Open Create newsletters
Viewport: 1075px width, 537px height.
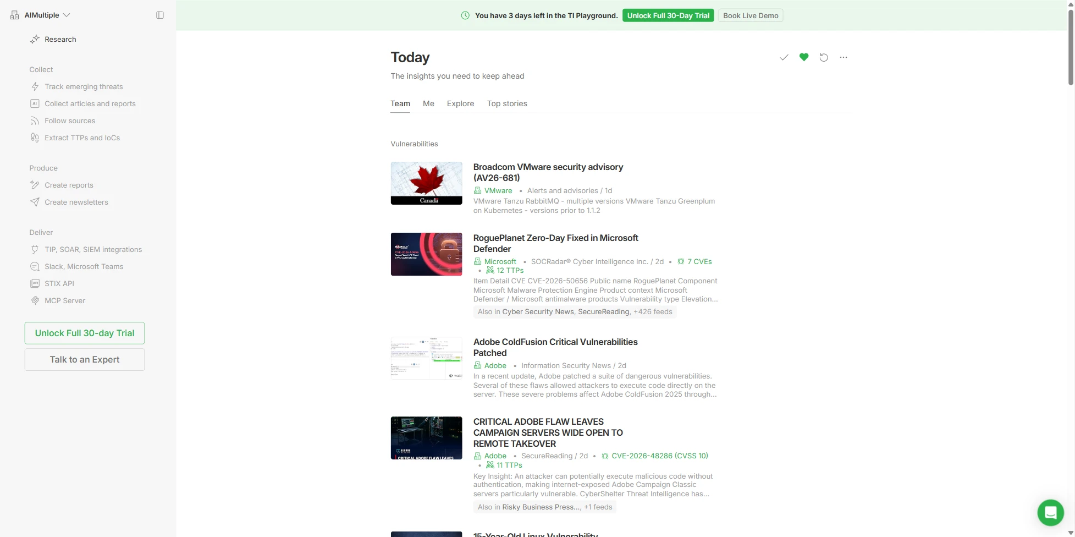(x=76, y=202)
